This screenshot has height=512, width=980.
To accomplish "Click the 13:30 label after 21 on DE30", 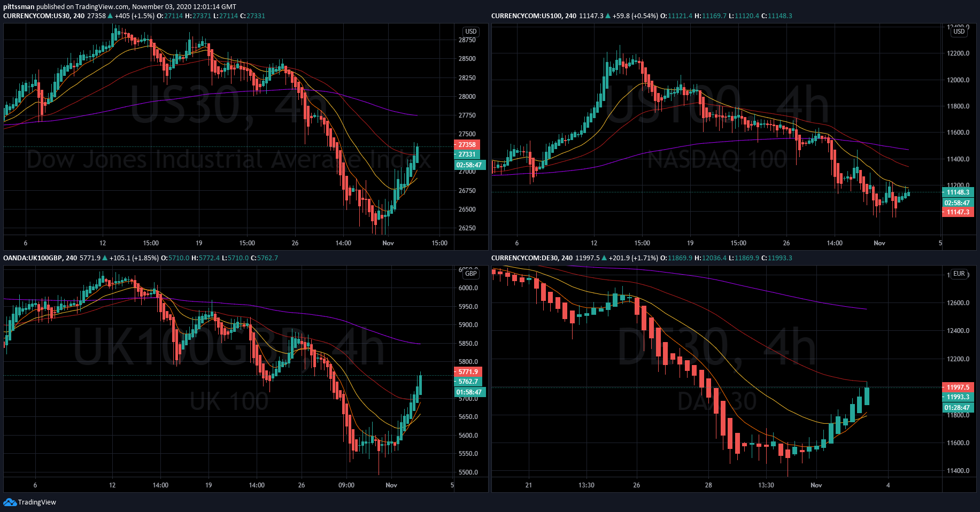I will click(587, 485).
